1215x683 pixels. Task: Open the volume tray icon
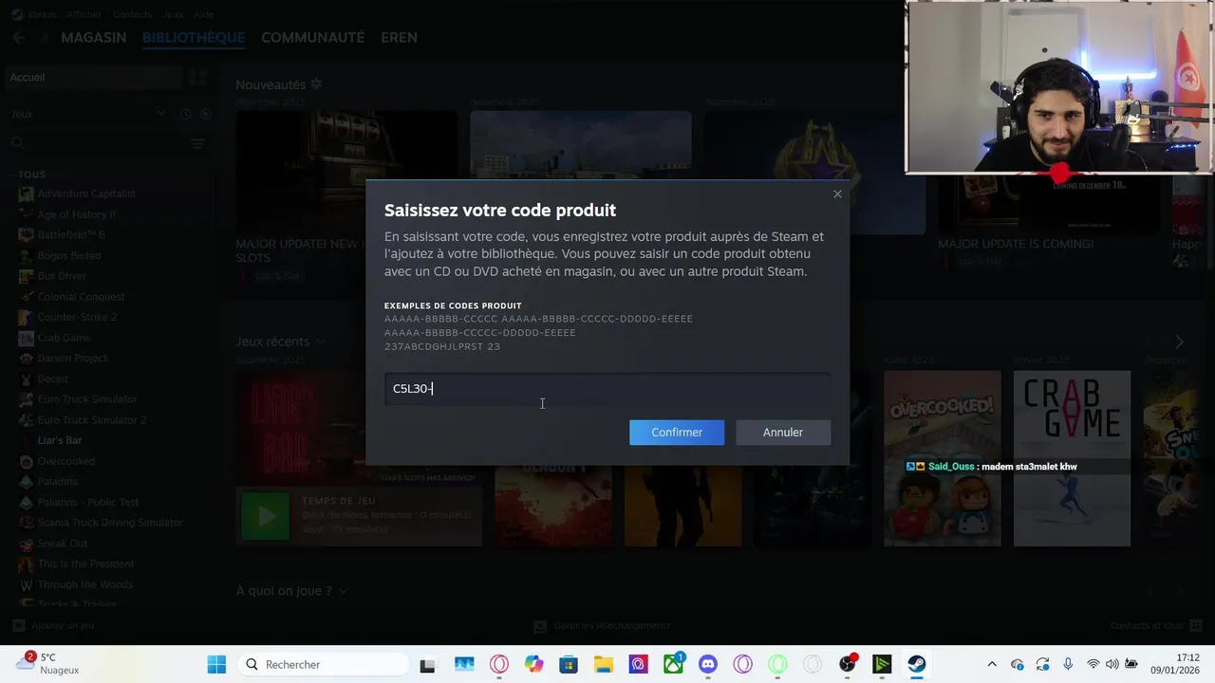(x=1112, y=664)
